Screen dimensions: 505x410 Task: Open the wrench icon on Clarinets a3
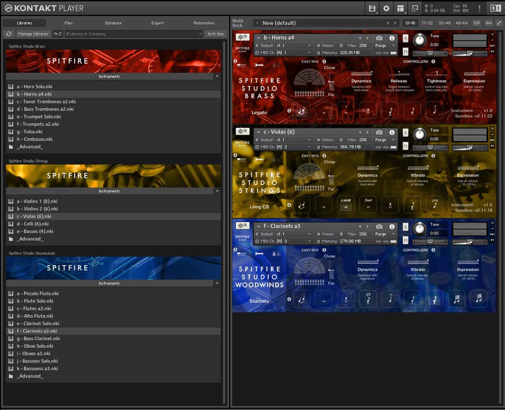pyautogui.click(x=259, y=254)
